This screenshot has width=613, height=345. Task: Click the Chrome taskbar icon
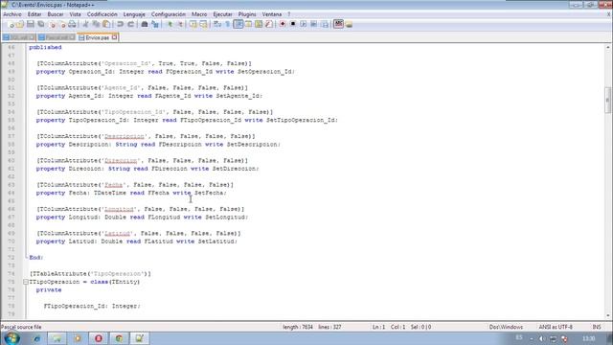click(119, 338)
